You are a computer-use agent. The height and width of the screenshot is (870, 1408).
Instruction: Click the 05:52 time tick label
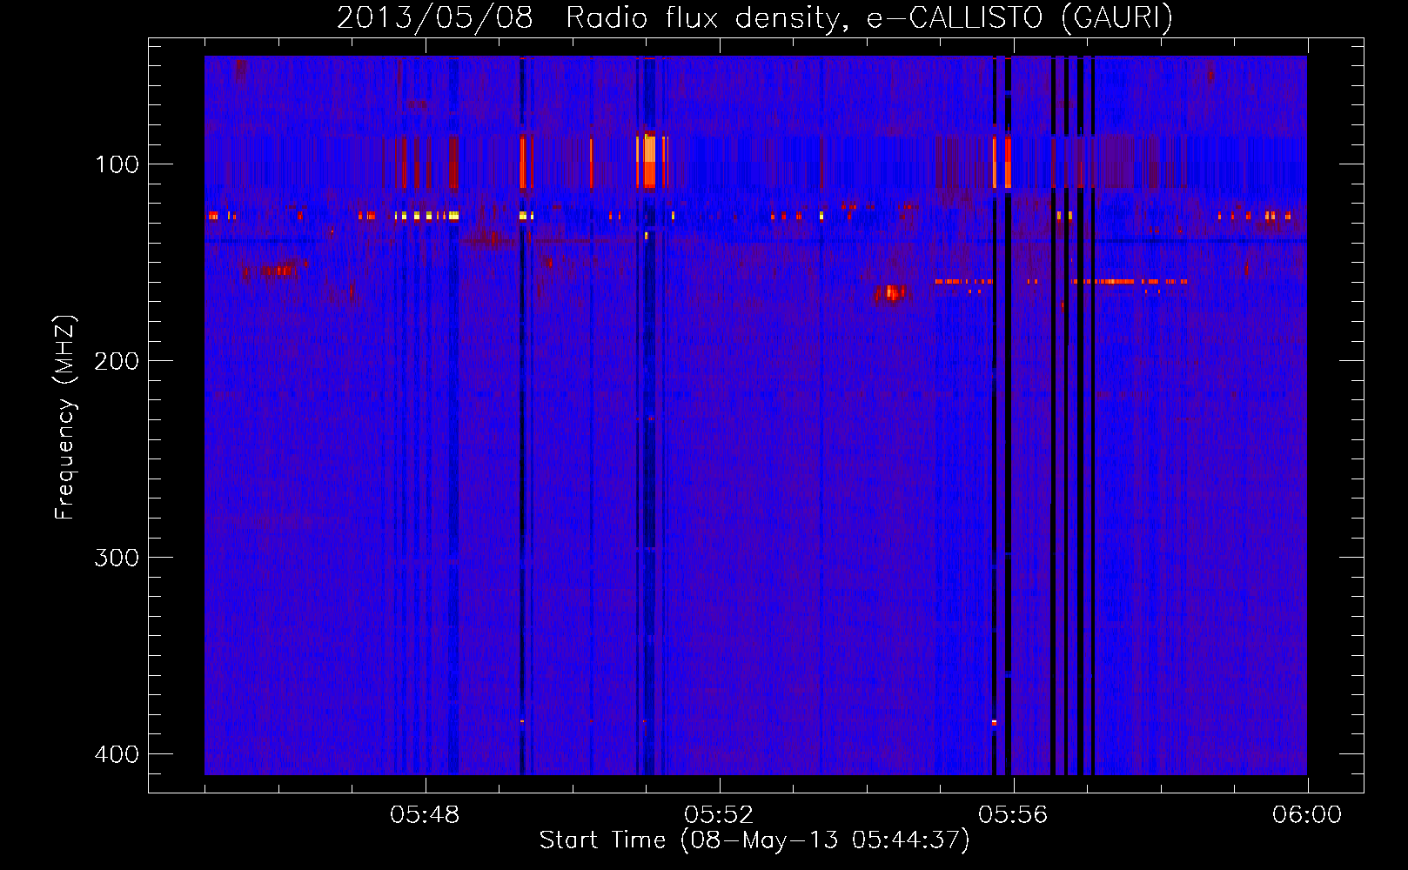719,815
